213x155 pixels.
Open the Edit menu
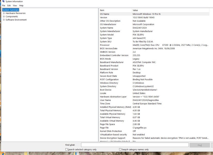[x=9, y=5]
